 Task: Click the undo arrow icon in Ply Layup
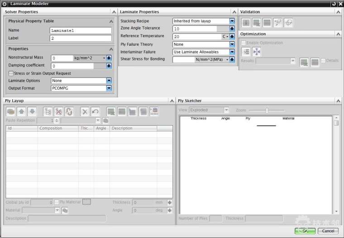click(95, 112)
